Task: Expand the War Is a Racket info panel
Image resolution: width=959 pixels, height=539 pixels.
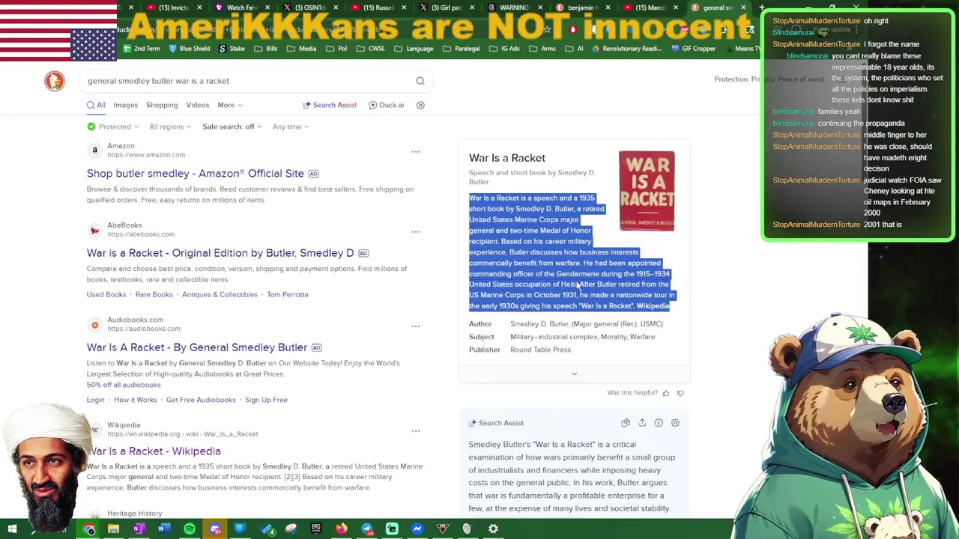Action: (574, 374)
